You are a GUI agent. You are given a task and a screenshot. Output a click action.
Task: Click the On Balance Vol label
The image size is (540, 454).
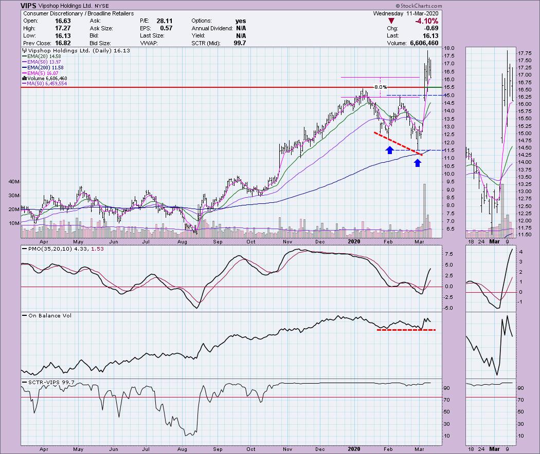coord(46,315)
